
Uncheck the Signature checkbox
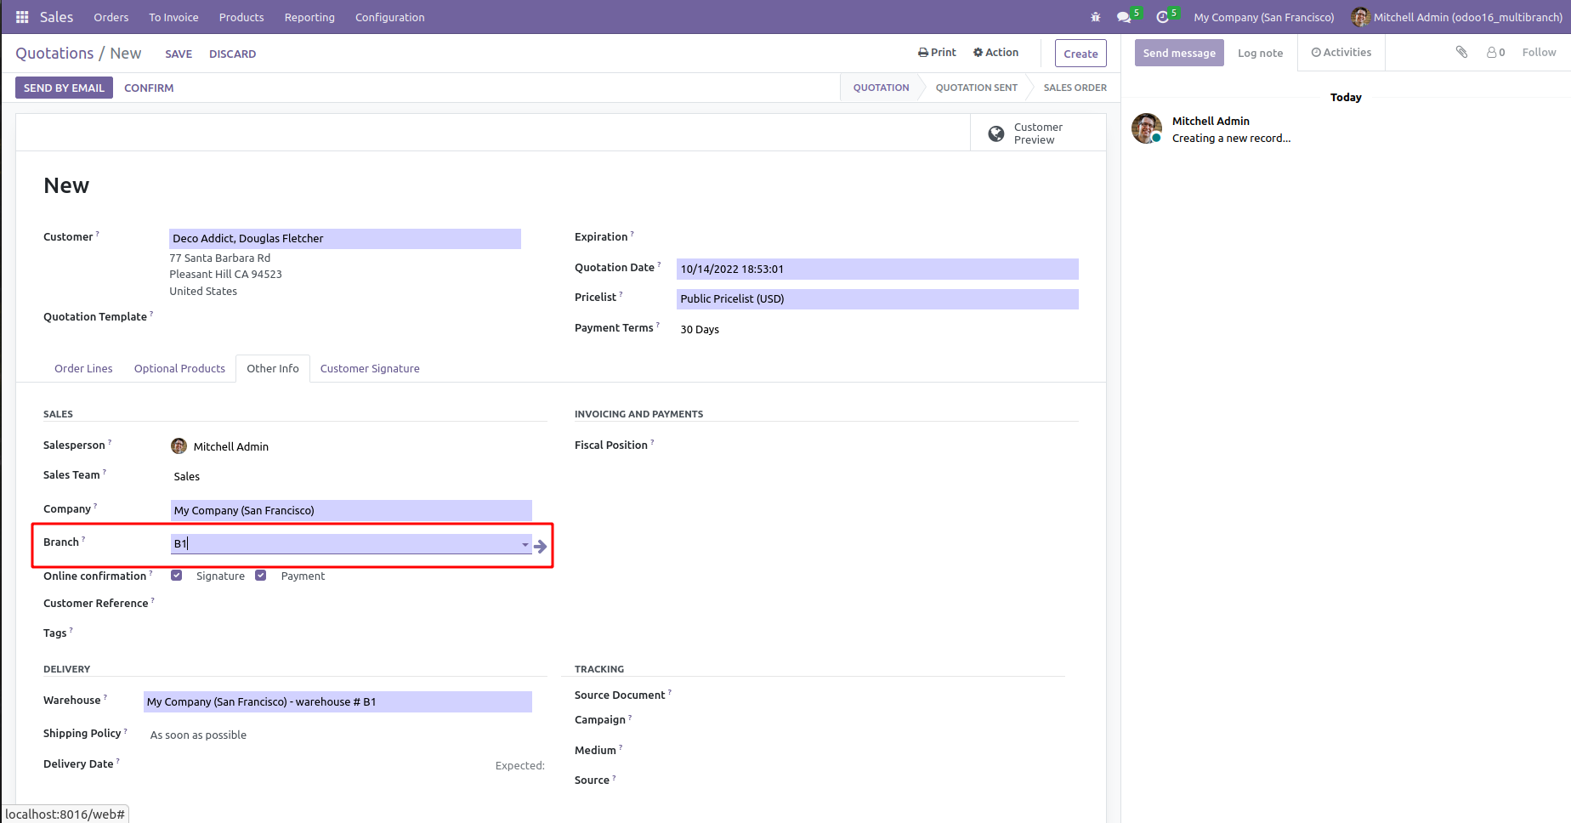[177, 576]
